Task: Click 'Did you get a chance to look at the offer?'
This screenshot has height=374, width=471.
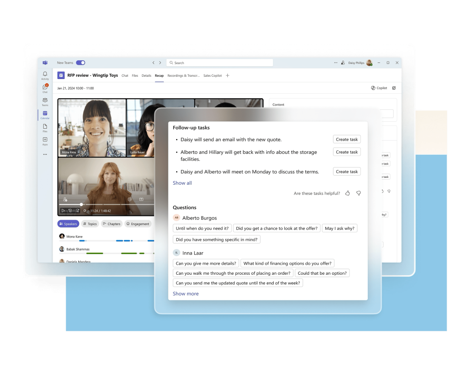Action: [x=276, y=228]
